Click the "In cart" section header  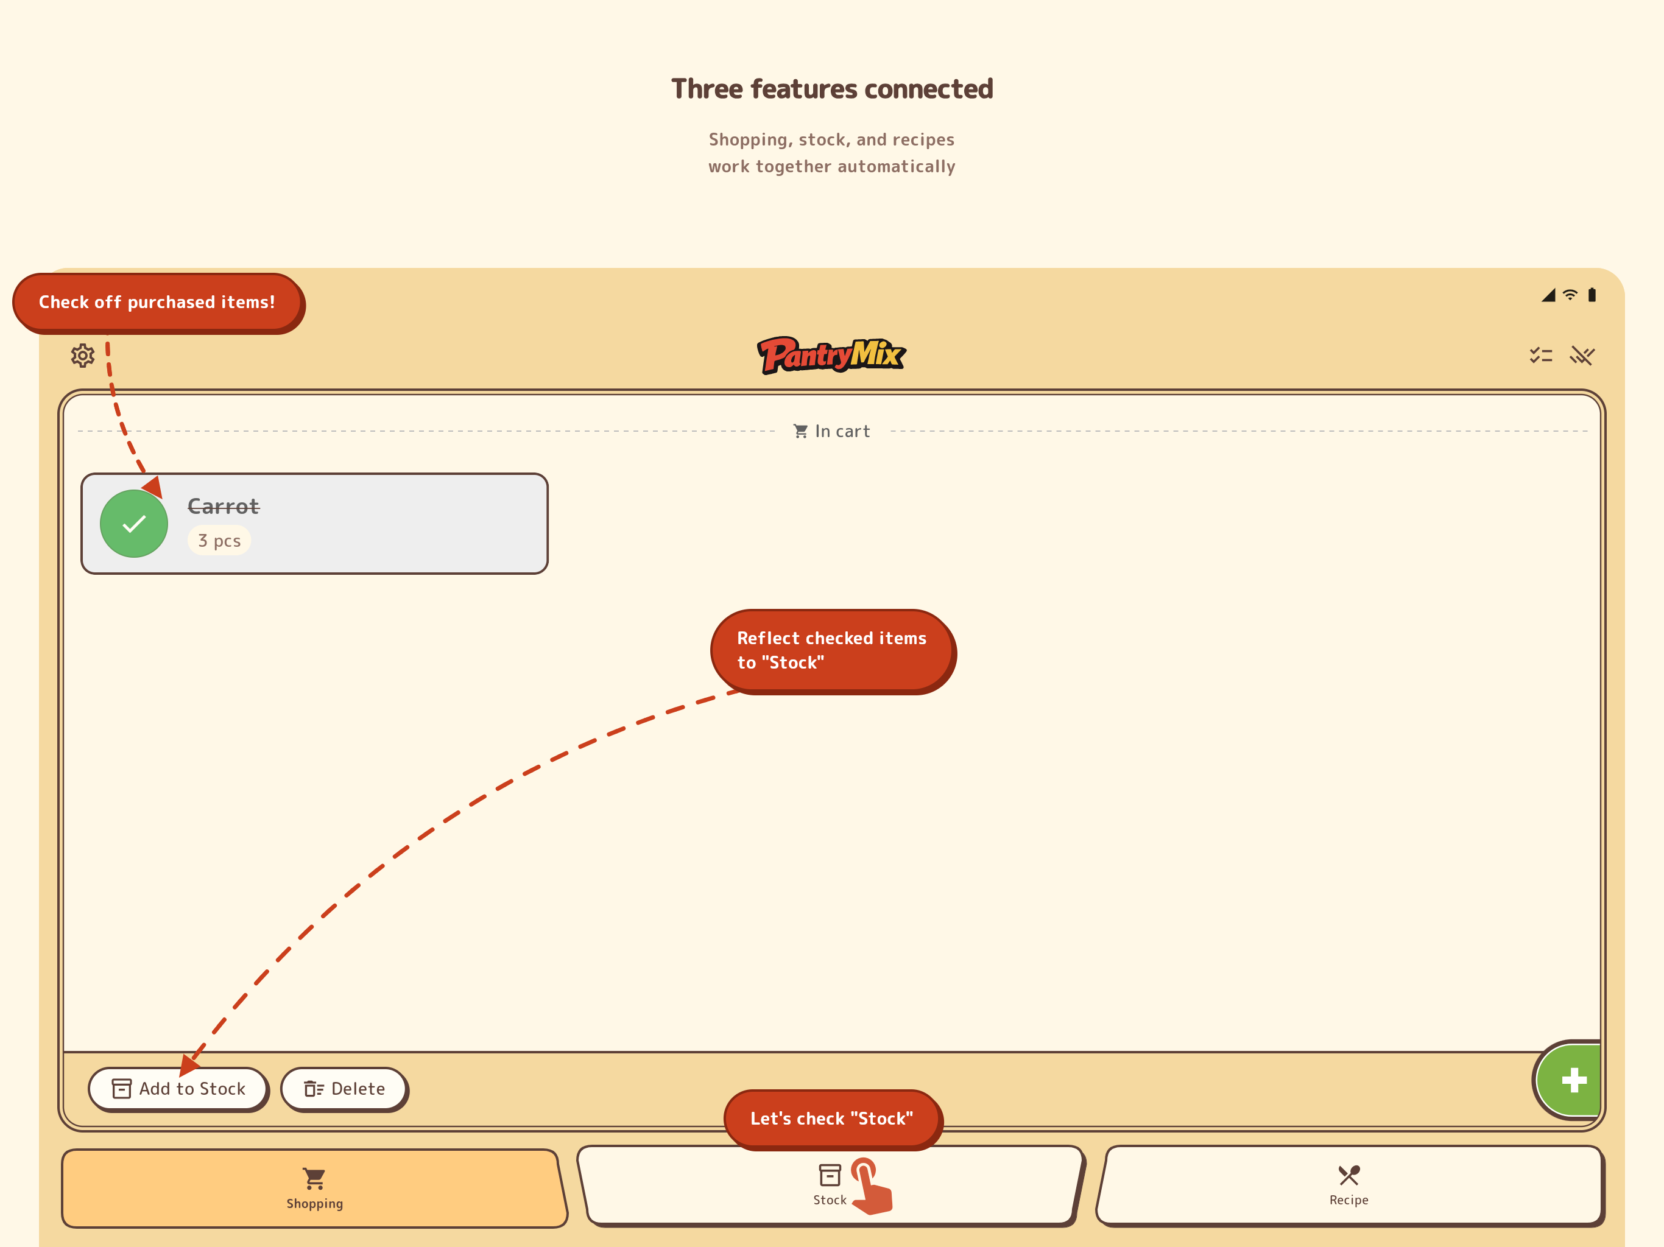[832, 431]
